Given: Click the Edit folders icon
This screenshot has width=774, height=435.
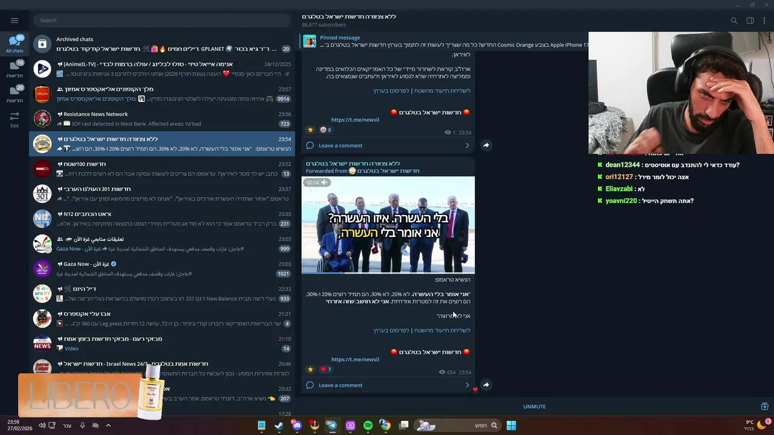Looking at the screenshot, I should 15,119.
